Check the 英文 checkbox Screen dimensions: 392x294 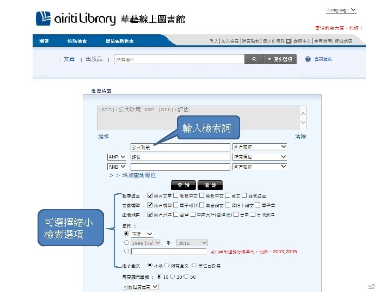(227, 195)
